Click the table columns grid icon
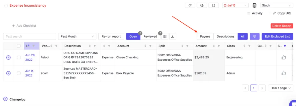296x106 pixels. 165,36
